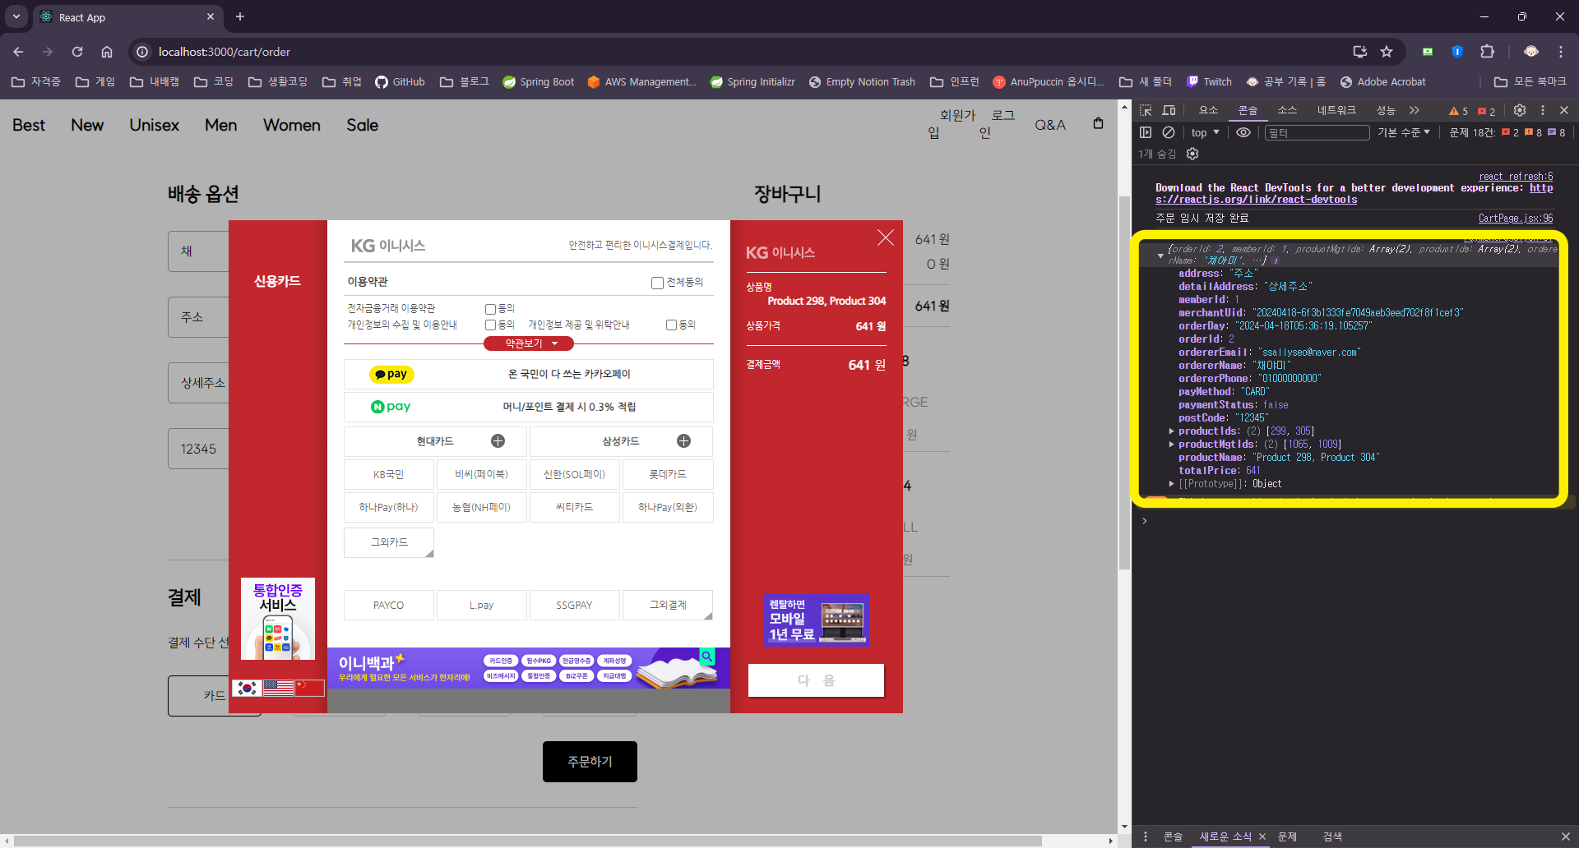Open DevTools settings gear icon
The height and width of the screenshot is (848, 1579).
pos(1520,110)
